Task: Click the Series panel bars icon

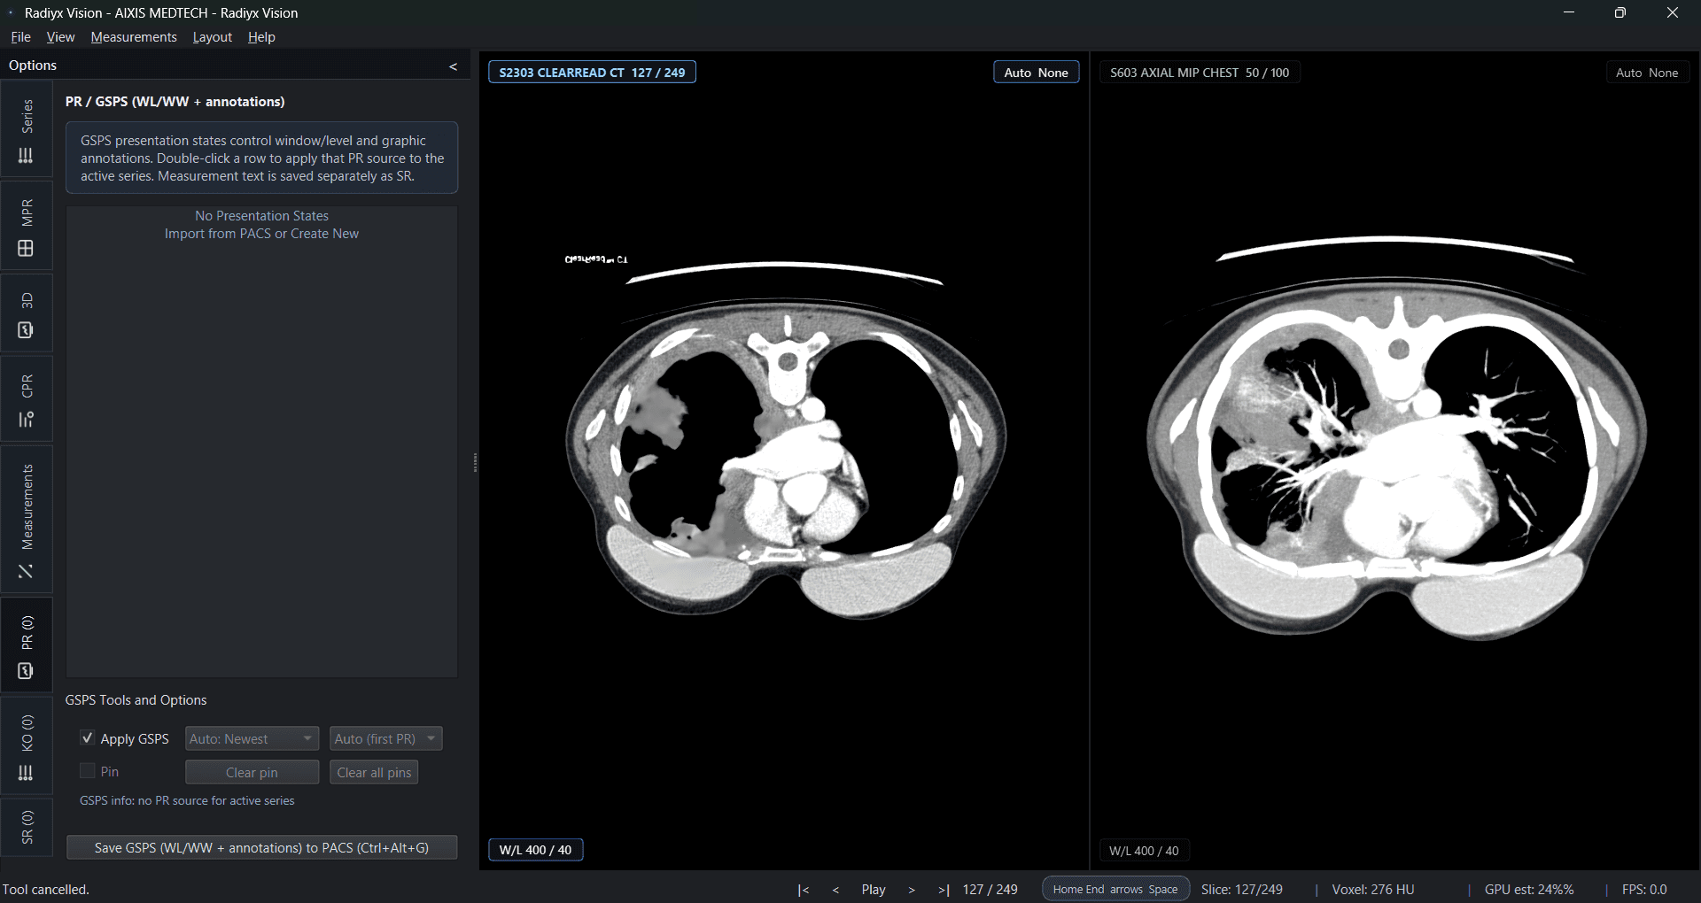Action: coord(26,156)
